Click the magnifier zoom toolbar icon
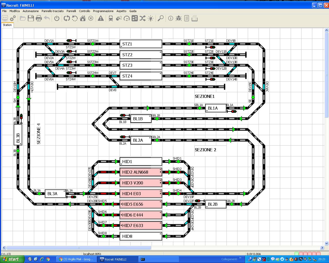The width and height of the screenshot is (329, 263). (x=161, y=18)
